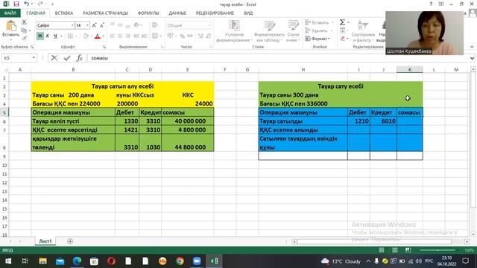Screen dimensions: 477x268
Task: Click the Save icon in quick access toolbar
Action: pyautogui.click(x=16, y=4)
